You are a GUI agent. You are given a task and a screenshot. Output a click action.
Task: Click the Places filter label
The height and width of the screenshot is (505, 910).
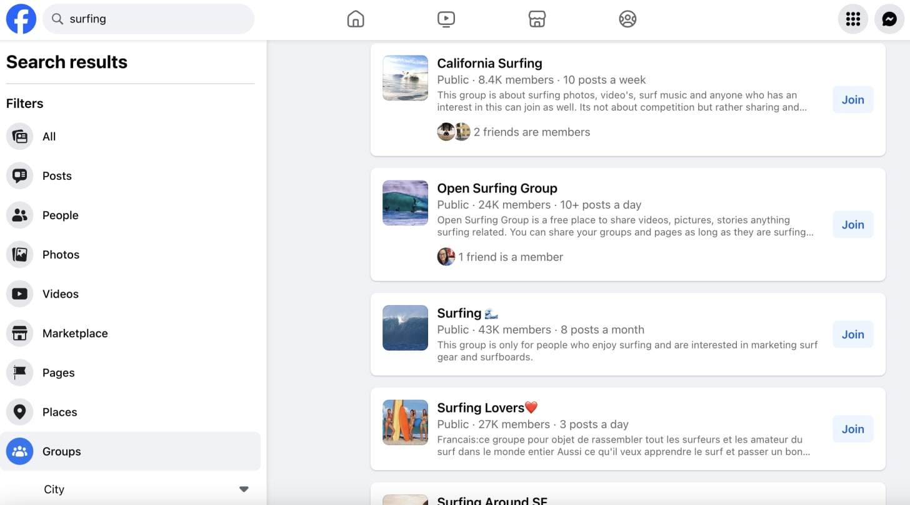pyautogui.click(x=60, y=412)
